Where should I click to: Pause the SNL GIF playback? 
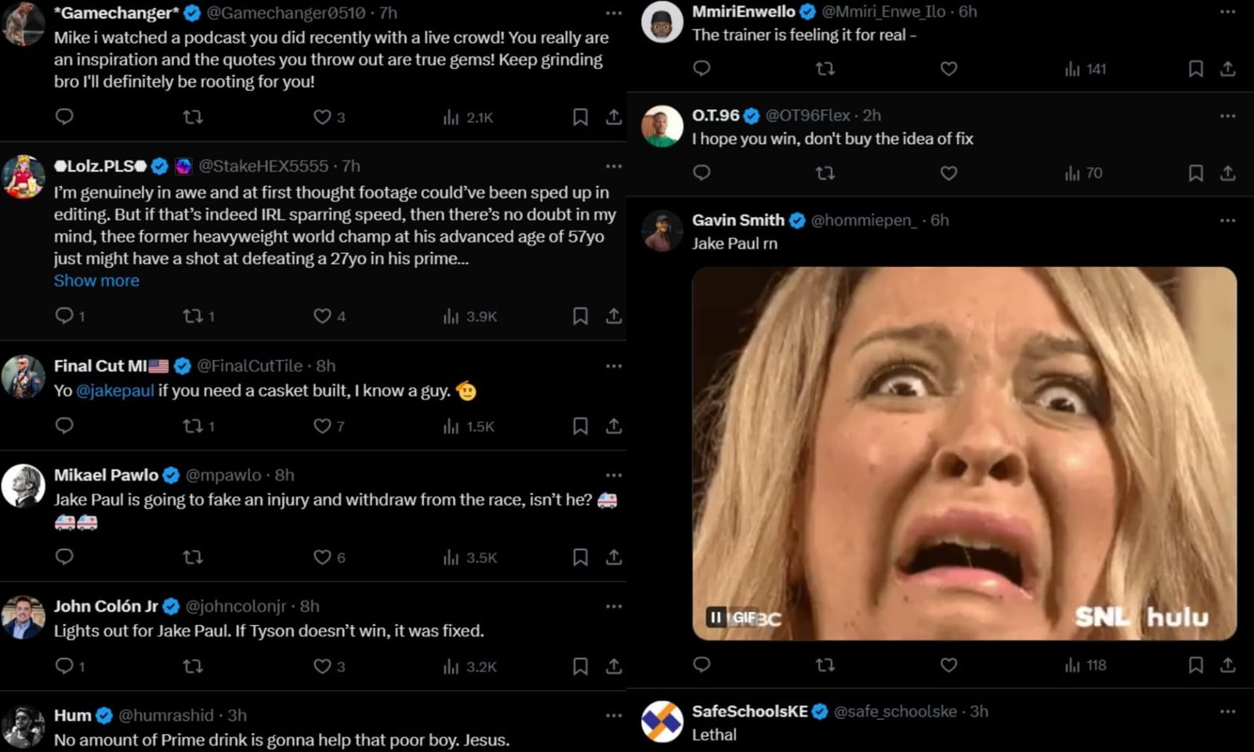(716, 617)
